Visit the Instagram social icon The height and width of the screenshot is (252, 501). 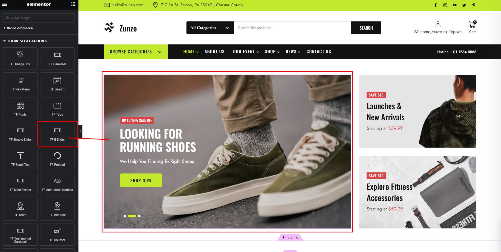[x=445, y=5]
